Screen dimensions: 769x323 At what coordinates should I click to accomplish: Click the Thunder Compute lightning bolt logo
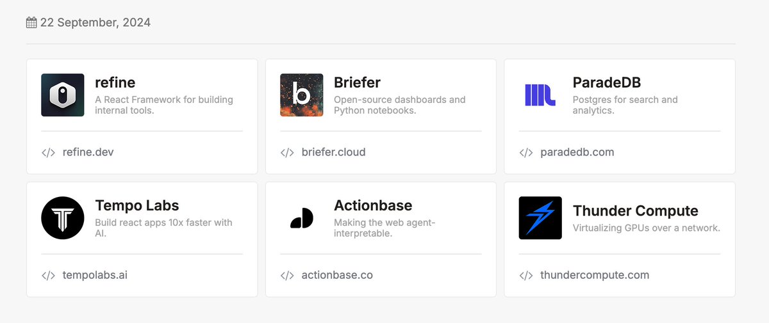point(540,218)
